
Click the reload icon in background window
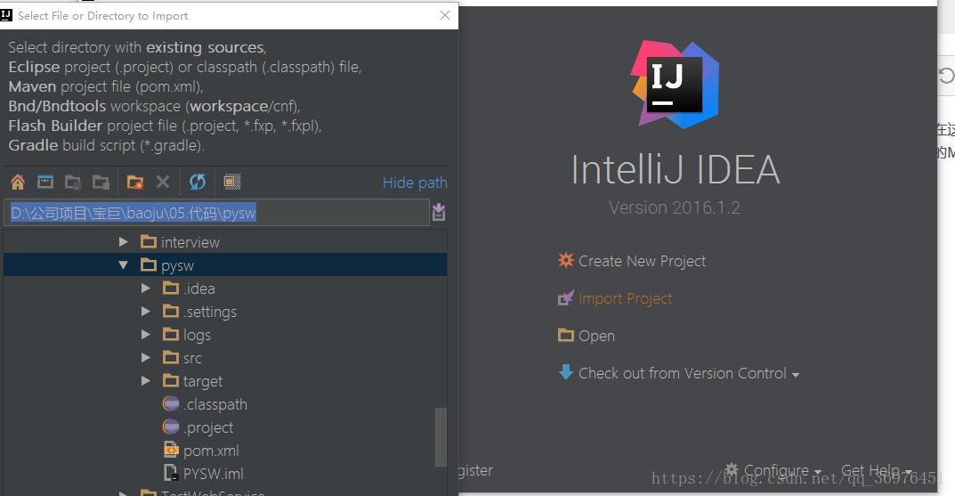(946, 77)
